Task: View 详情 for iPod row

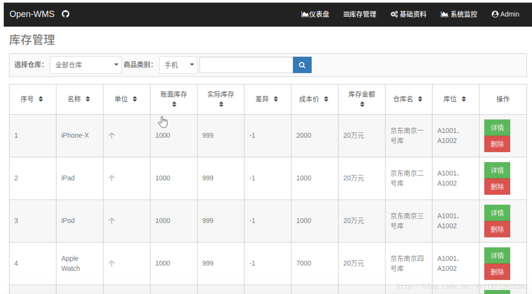Action: click(497, 213)
